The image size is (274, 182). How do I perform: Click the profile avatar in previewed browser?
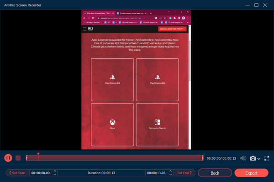tap(184, 18)
